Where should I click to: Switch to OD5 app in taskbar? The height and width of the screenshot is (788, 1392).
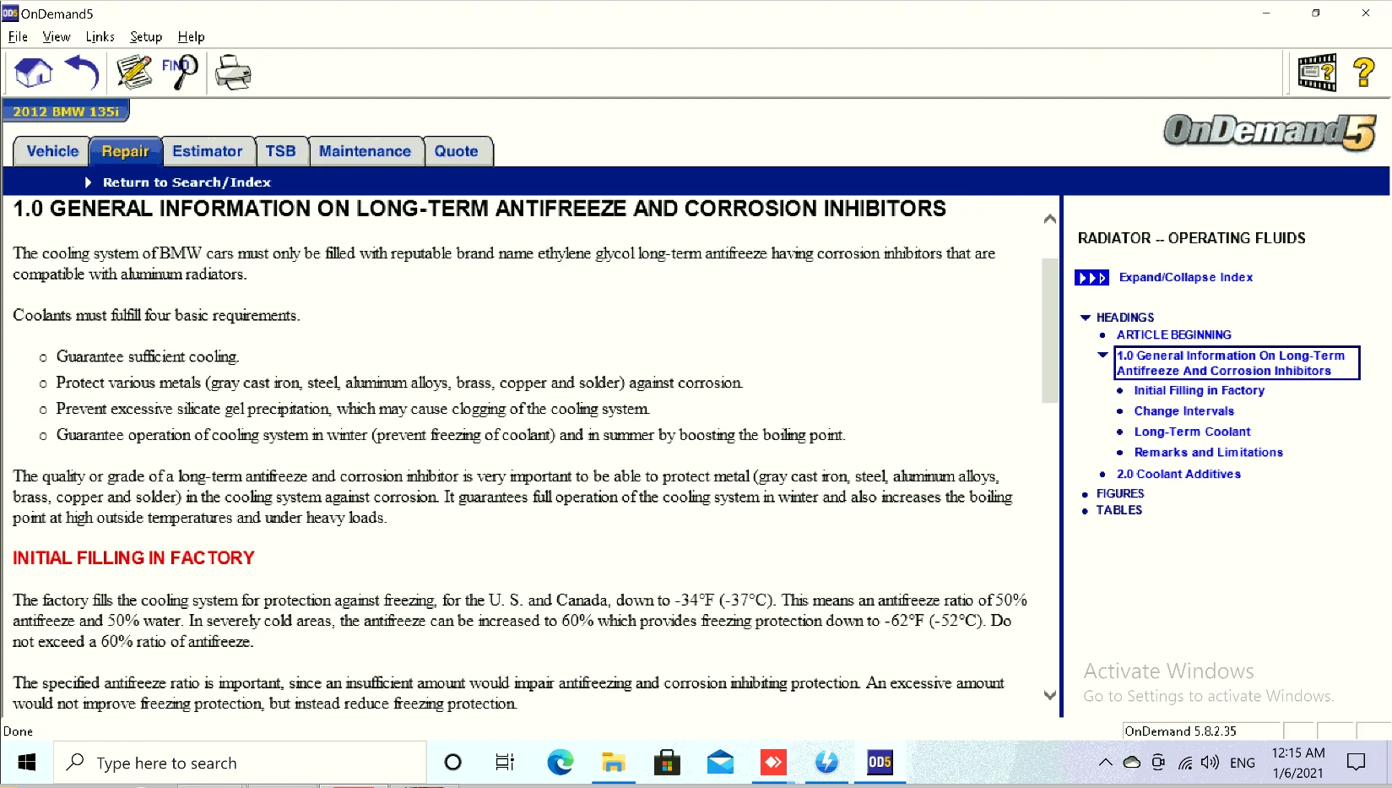880,763
